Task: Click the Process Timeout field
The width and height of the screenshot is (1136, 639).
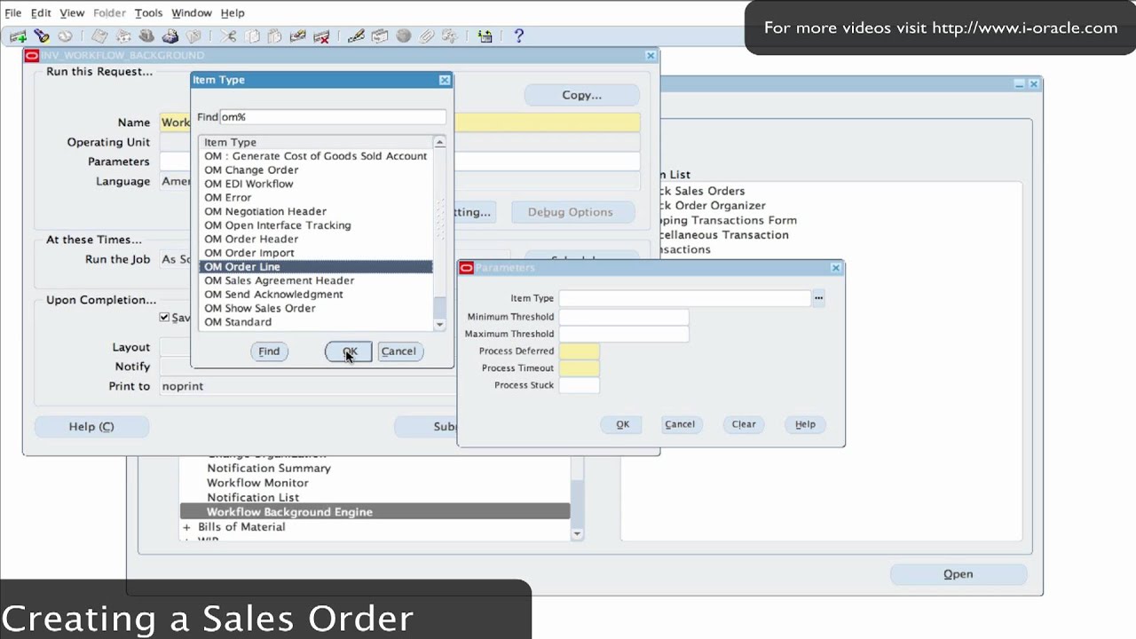Action: 579,368
